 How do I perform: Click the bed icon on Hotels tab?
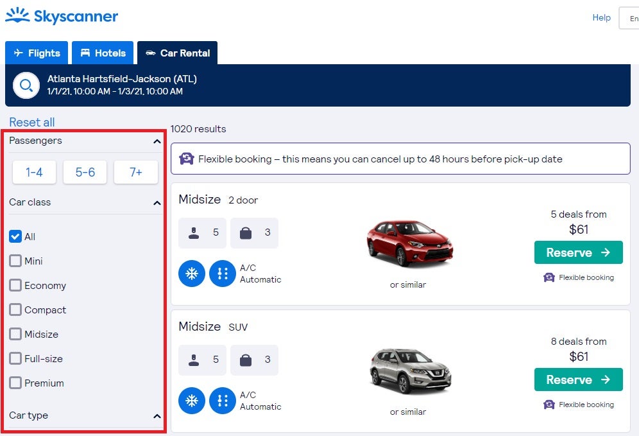pos(85,53)
